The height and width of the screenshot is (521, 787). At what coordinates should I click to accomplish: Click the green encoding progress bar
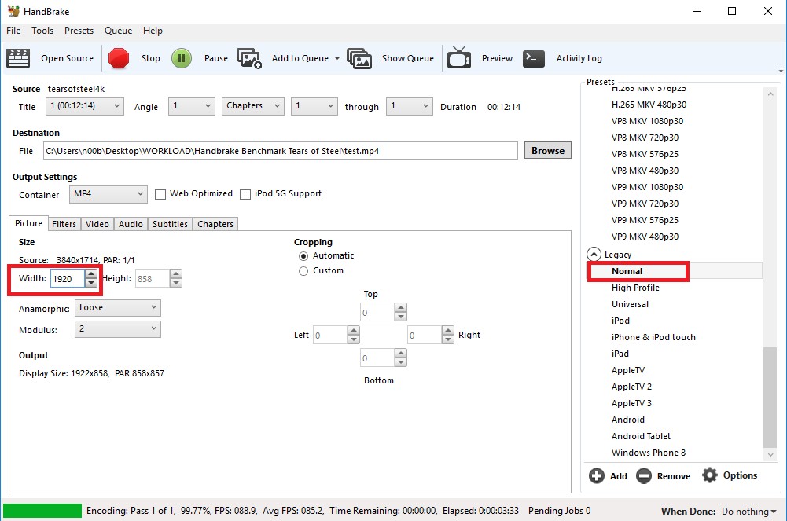(42, 511)
